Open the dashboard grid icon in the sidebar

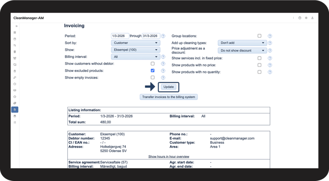click(15, 32)
